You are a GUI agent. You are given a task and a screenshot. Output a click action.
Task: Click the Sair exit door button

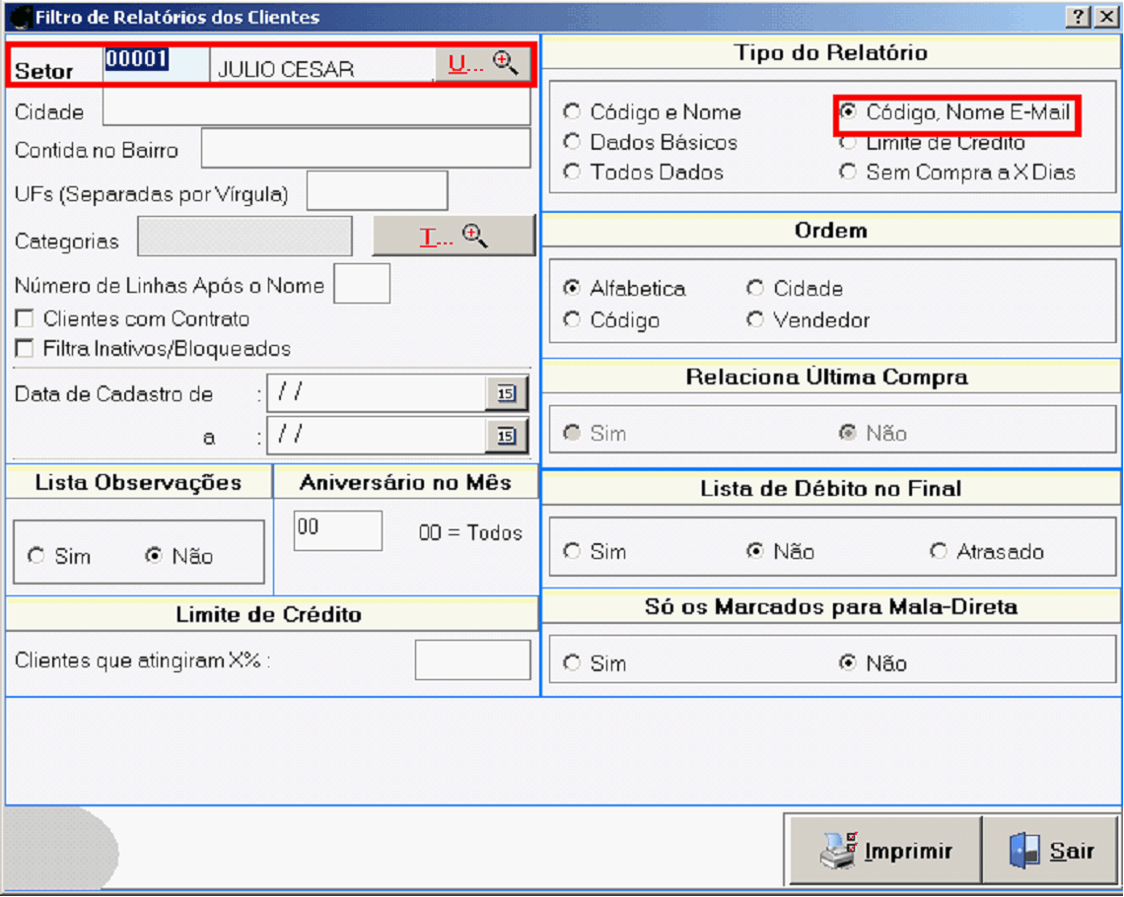[1051, 851]
